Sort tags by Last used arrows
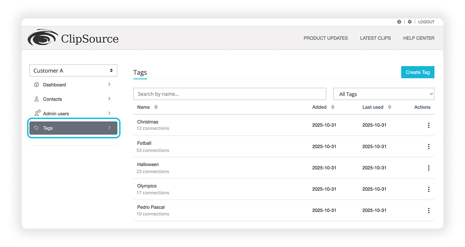 click(390, 107)
